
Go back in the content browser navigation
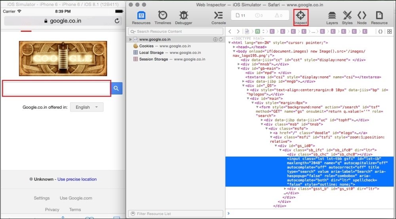tap(230, 32)
